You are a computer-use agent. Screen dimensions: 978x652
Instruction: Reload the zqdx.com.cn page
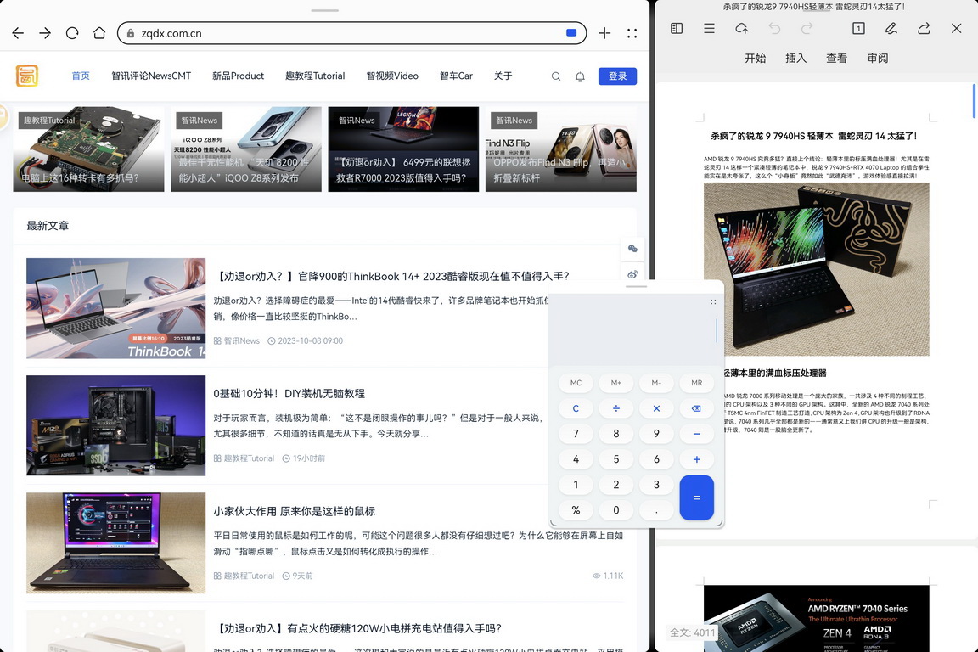click(72, 33)
